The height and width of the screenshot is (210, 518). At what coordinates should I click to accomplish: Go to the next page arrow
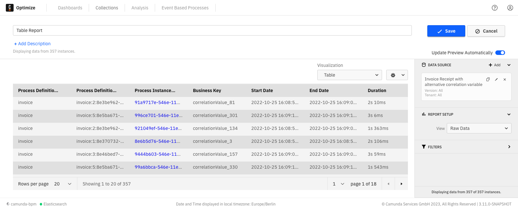click(401, 184)
